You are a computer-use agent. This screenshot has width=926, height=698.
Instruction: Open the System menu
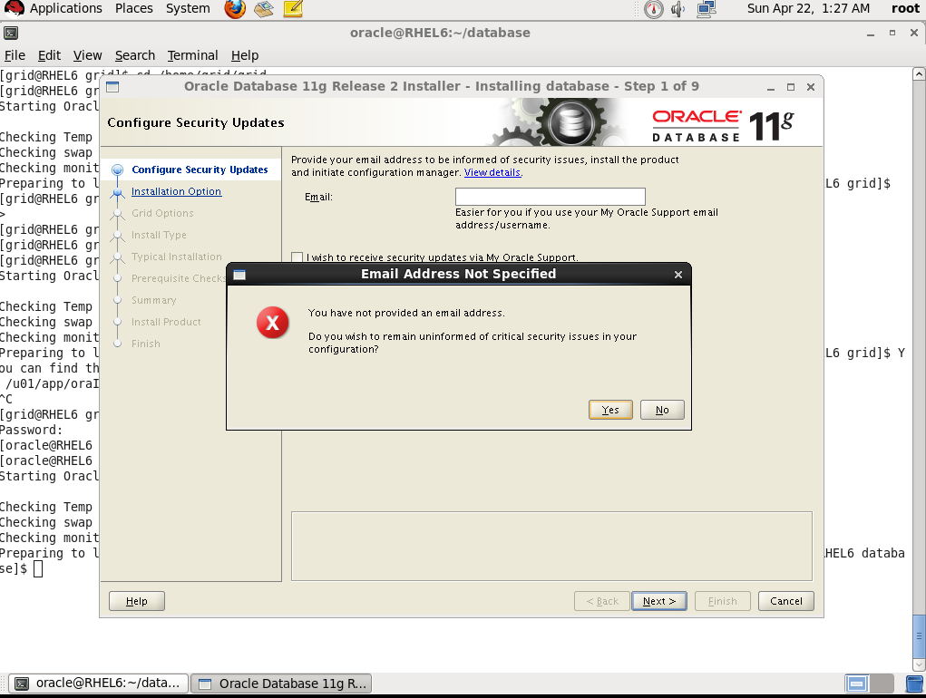click(188, 8)
